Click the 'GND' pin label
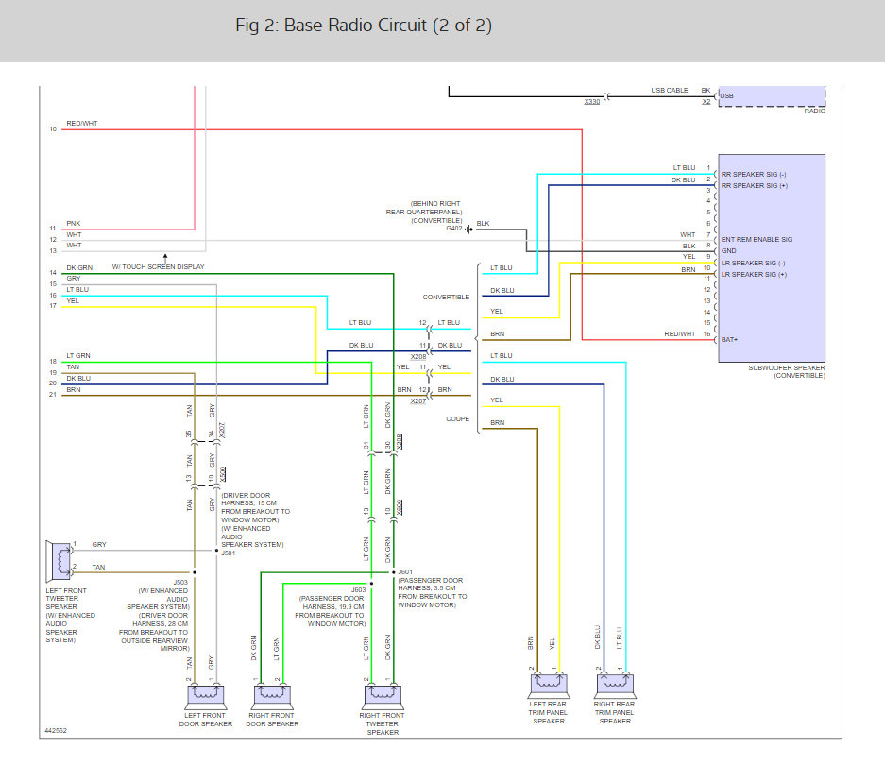The height and width of the screenshot is (766, 885). pos(728,250)
